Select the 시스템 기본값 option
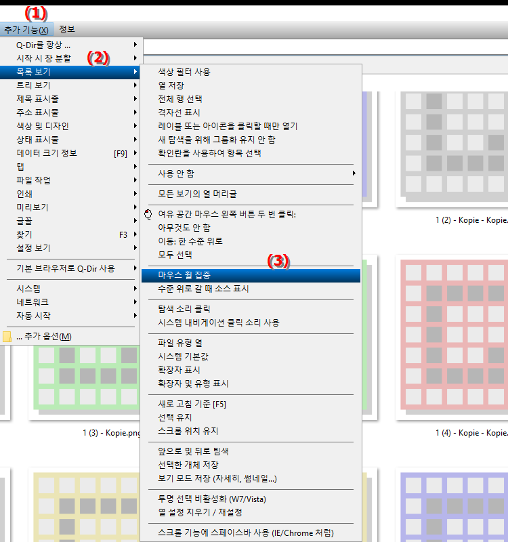 [251, 356]
